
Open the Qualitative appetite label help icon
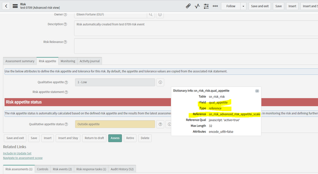pos(66,82)
